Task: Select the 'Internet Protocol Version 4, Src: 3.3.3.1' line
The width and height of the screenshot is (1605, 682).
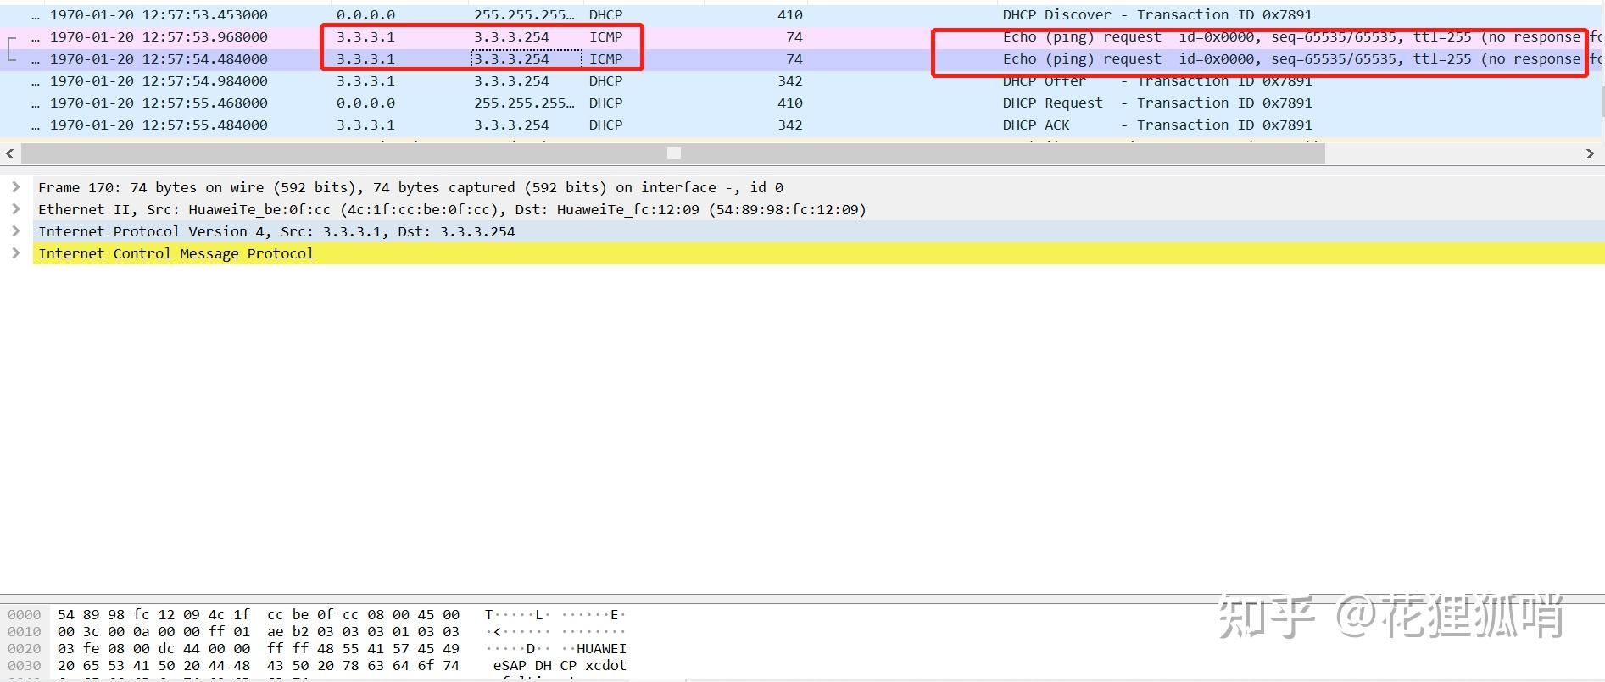Action: (818, 231)
